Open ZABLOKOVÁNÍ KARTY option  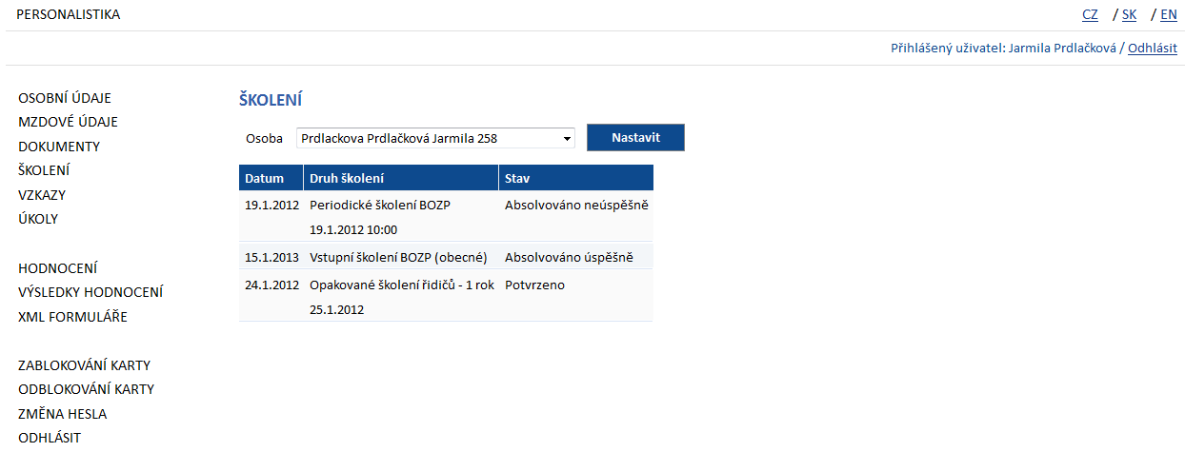(x=85, y=365)
